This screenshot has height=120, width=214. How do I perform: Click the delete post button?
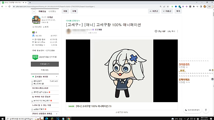tap(74, 11)
